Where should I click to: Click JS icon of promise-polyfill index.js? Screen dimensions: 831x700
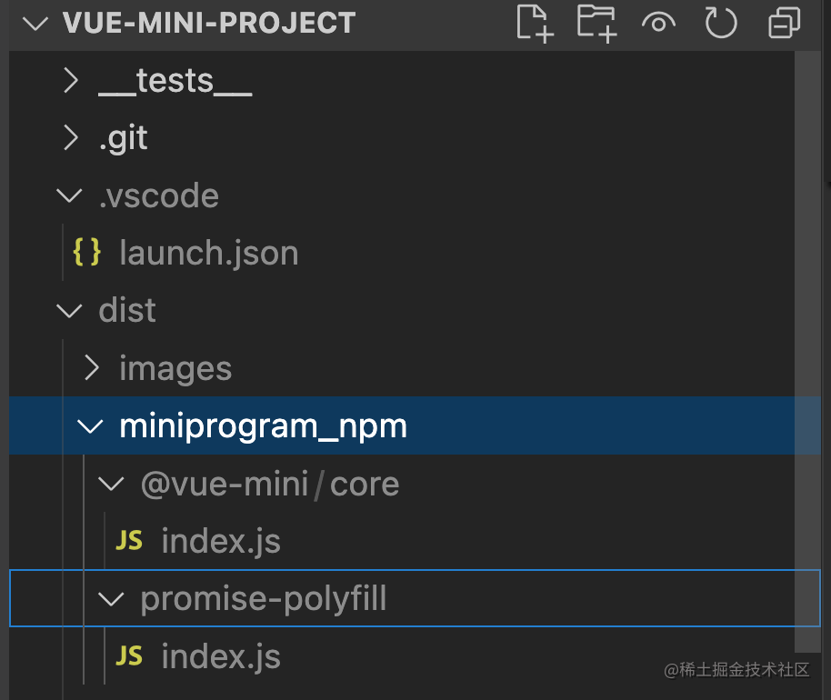129,656
